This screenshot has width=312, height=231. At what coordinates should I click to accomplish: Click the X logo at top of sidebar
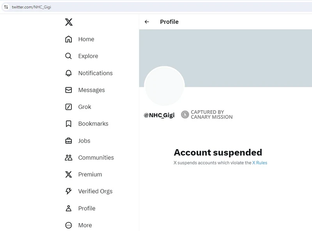pos(69,22)
